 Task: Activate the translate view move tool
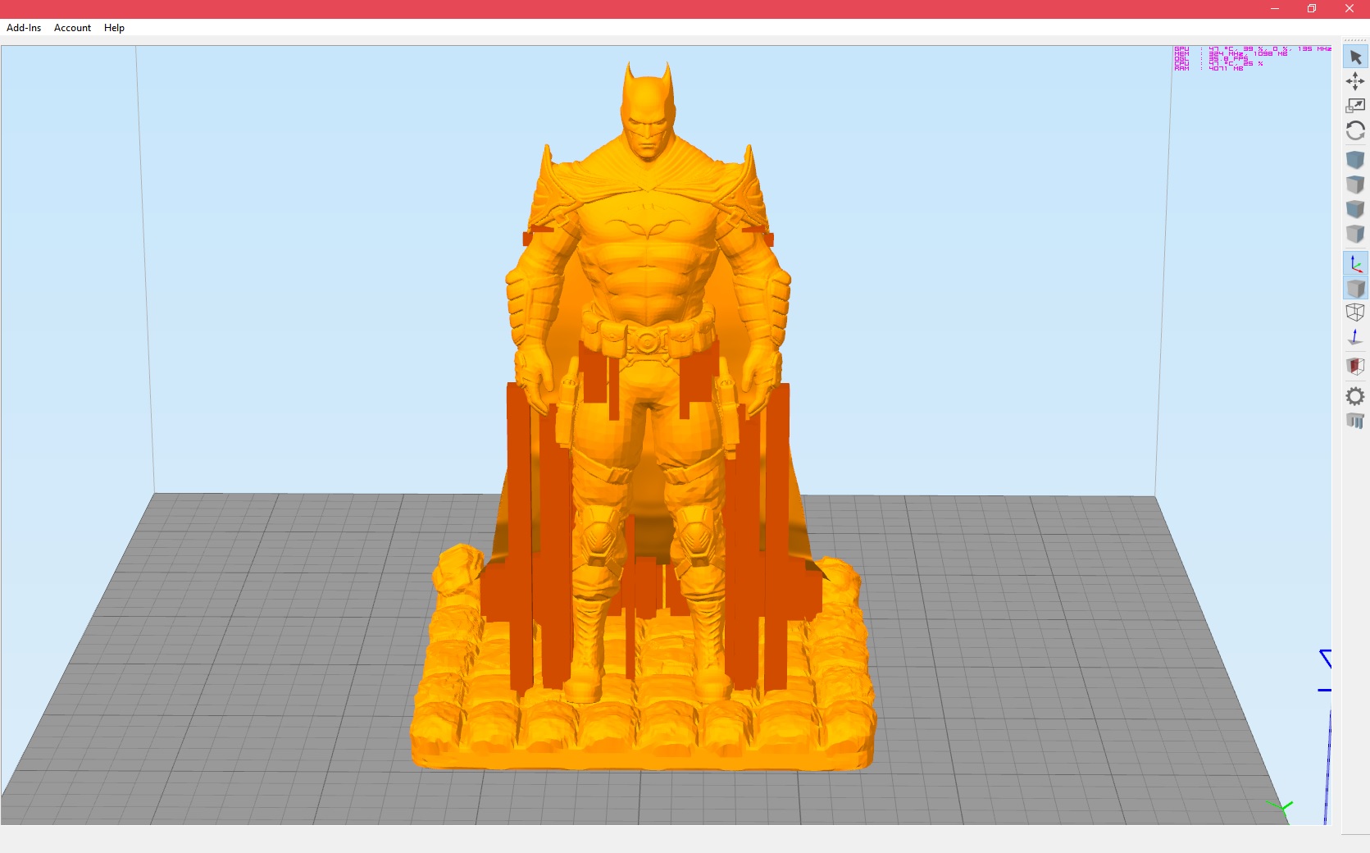[x=1355, y=81]
